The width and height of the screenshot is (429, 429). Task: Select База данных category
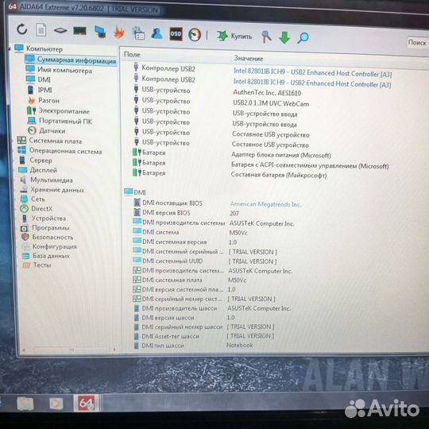point(46,256)
